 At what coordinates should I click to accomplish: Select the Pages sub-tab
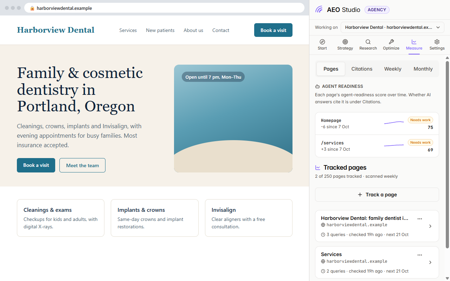331,69
